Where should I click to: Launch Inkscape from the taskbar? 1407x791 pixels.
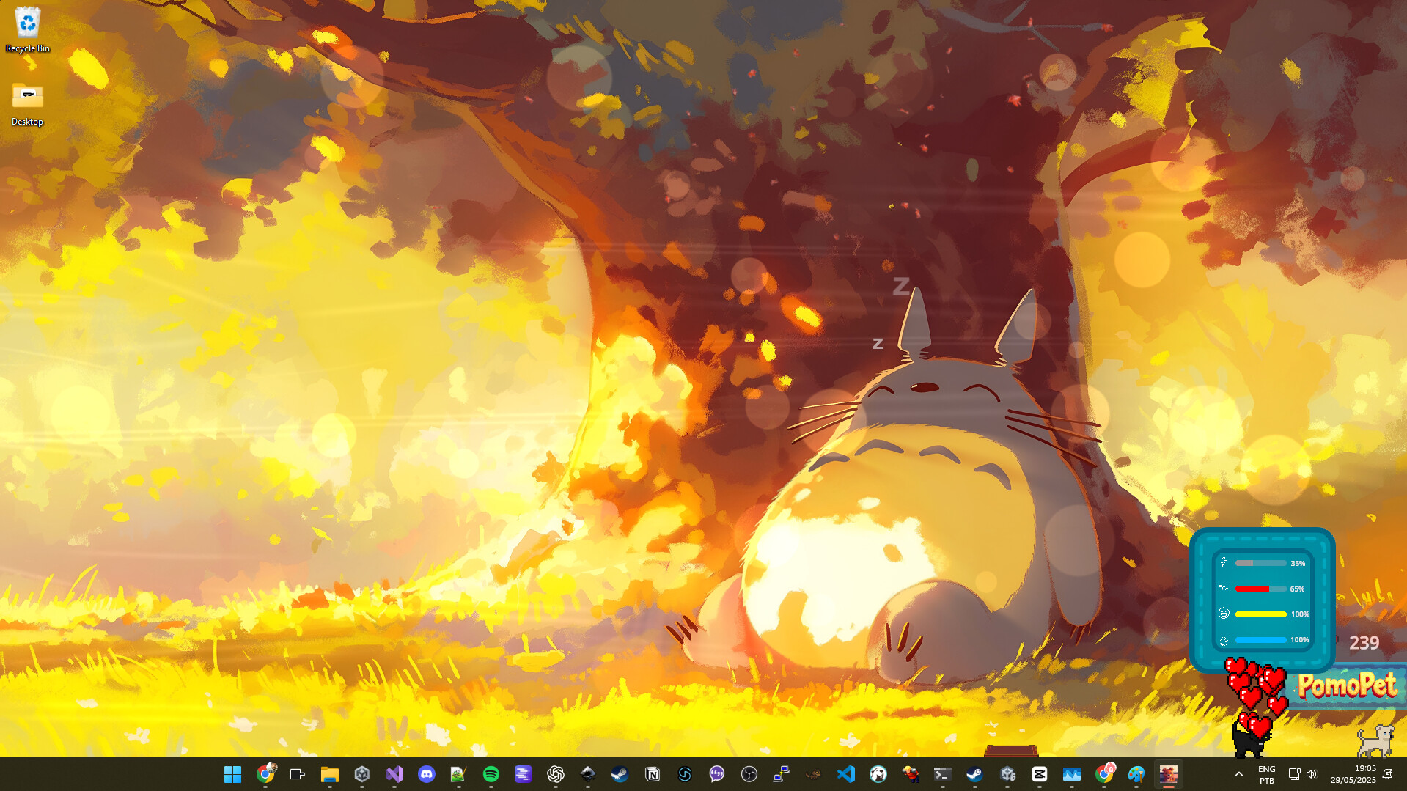[587, 774]
